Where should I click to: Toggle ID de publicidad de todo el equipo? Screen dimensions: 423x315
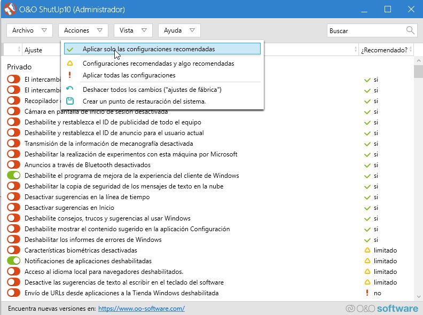tap(13, 122)
